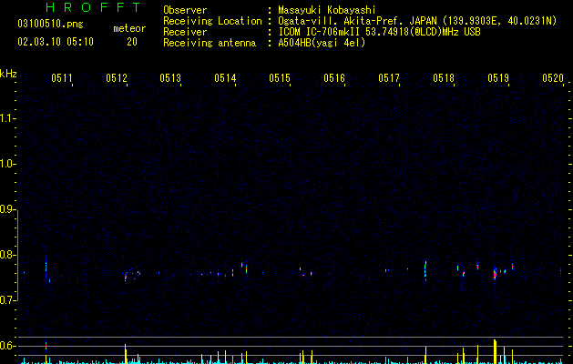Viewport: 573px width, 364px height.
Task: Click the HROFFT title text
Action: (x=93, y=7)
